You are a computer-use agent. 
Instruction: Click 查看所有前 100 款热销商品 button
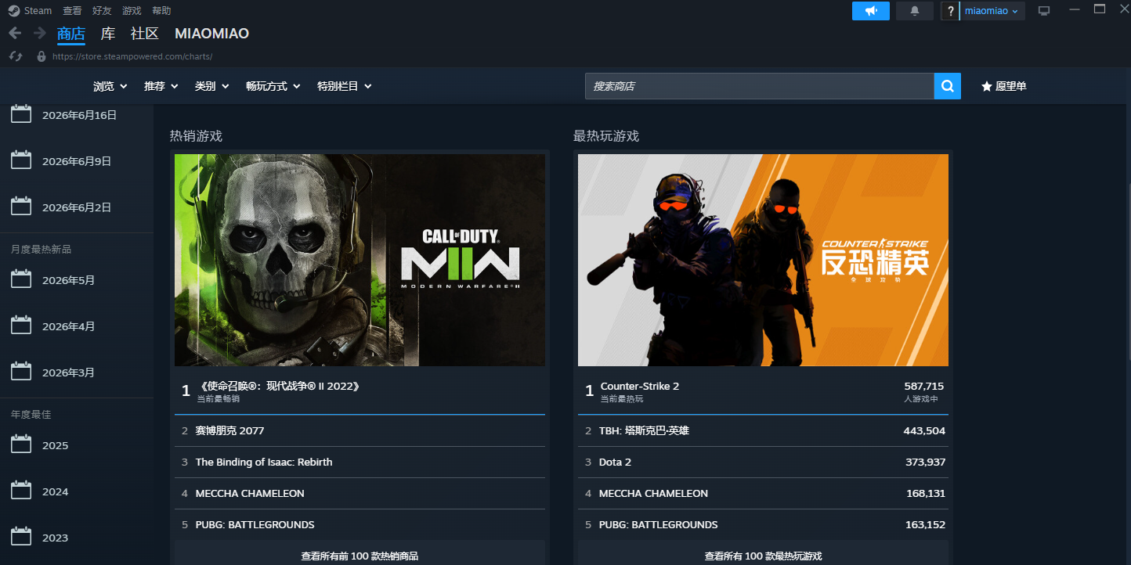360,556
